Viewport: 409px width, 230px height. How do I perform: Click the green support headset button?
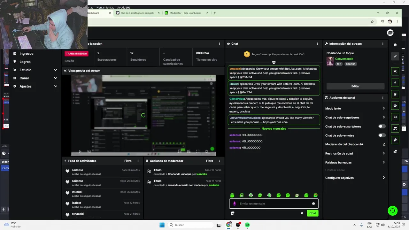click(392, 211)
